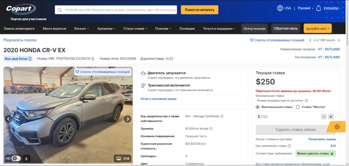Click Центр помощи button
This screenshot has width=349, height=166.
pos(254,29)
